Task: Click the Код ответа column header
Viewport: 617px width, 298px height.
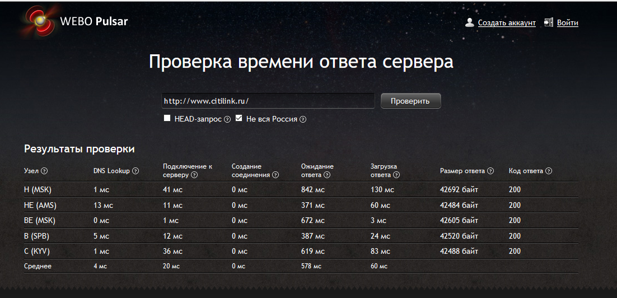Action: [x=526, y=171]
